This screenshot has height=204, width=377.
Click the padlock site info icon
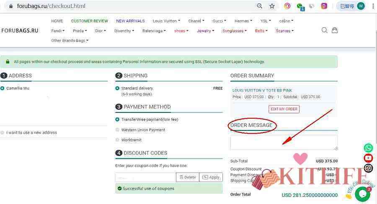pyautogui.click(x=11, y=6)
